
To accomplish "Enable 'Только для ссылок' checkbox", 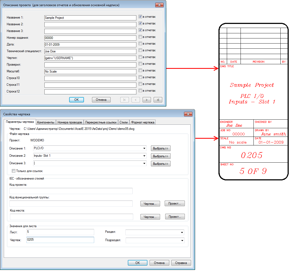I will pyautogui.click(x=13, y=171).
